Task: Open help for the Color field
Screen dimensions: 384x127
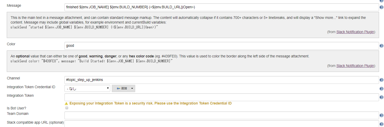Action: click(381, 46)
